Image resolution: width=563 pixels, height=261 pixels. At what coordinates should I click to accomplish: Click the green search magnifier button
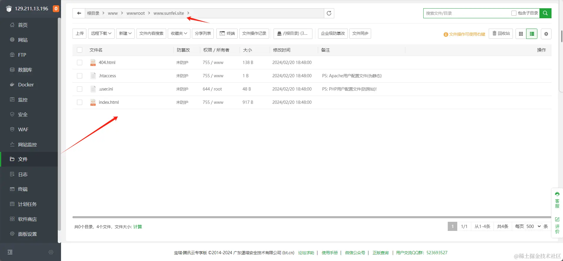click(545, 13)
